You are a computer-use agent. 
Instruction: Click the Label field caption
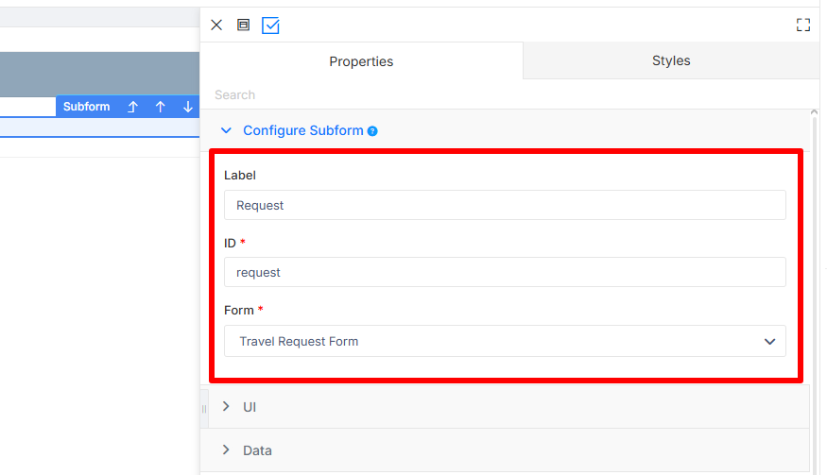click(x=240, y=175)
